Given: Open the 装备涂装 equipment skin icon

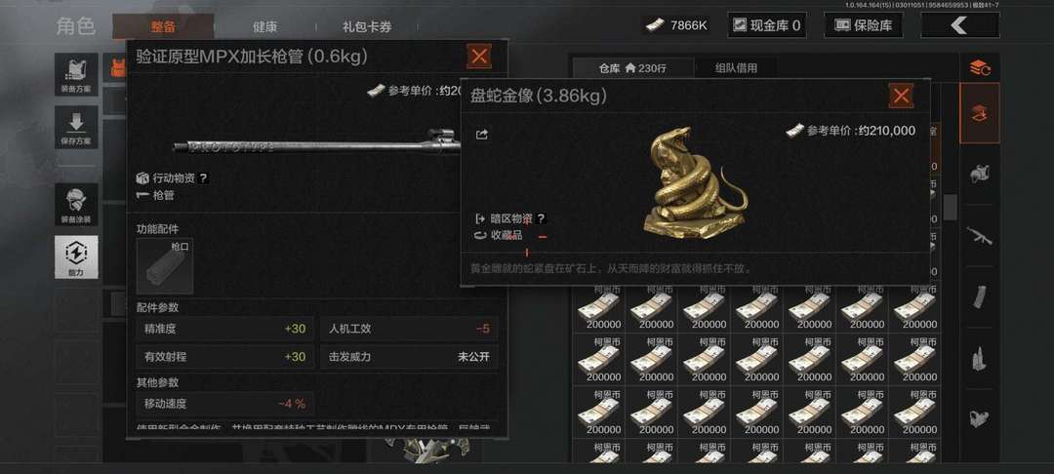Looking at the screenshot, I should coord(76,204).
